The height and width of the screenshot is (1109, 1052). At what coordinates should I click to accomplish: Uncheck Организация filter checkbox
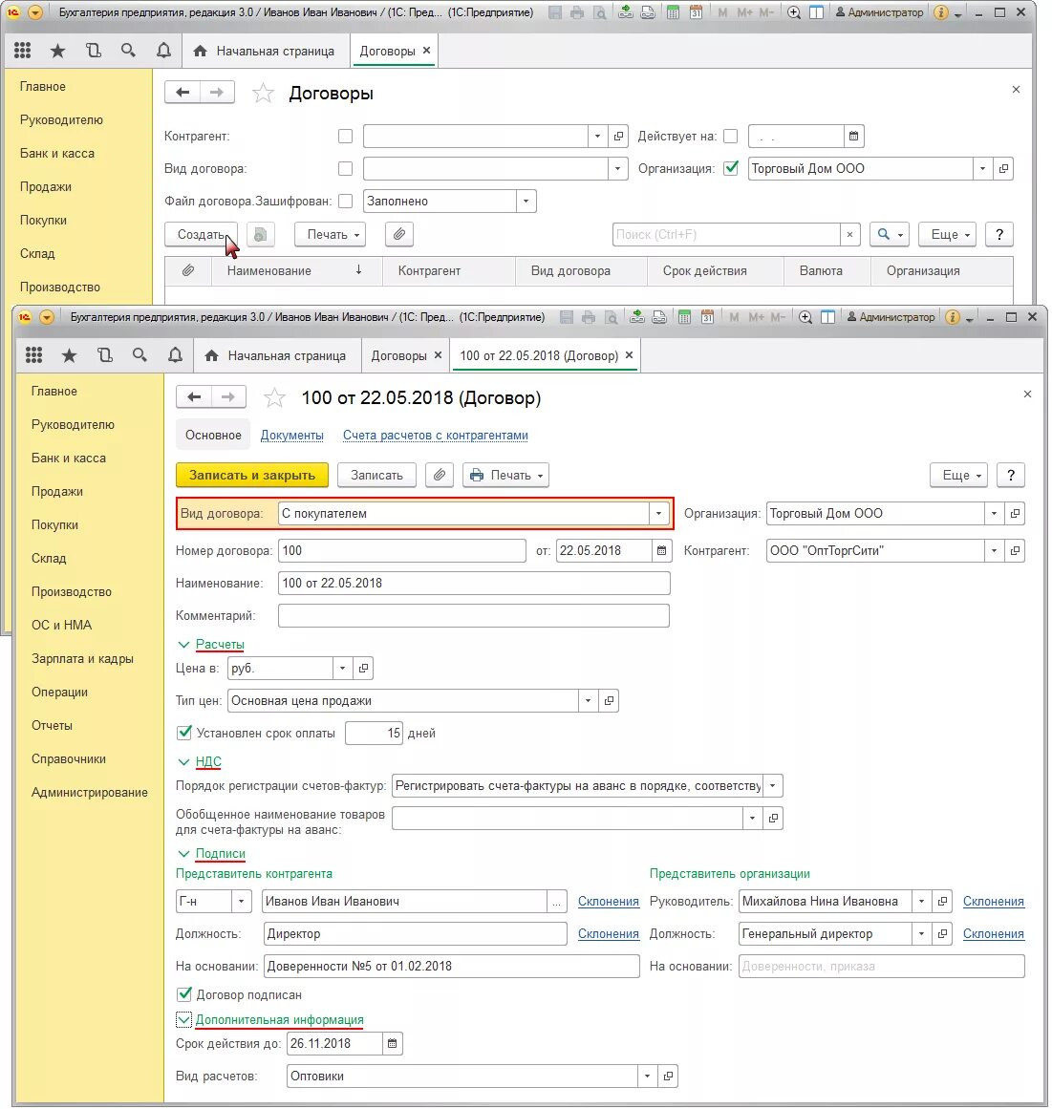(x=731, y=168)
